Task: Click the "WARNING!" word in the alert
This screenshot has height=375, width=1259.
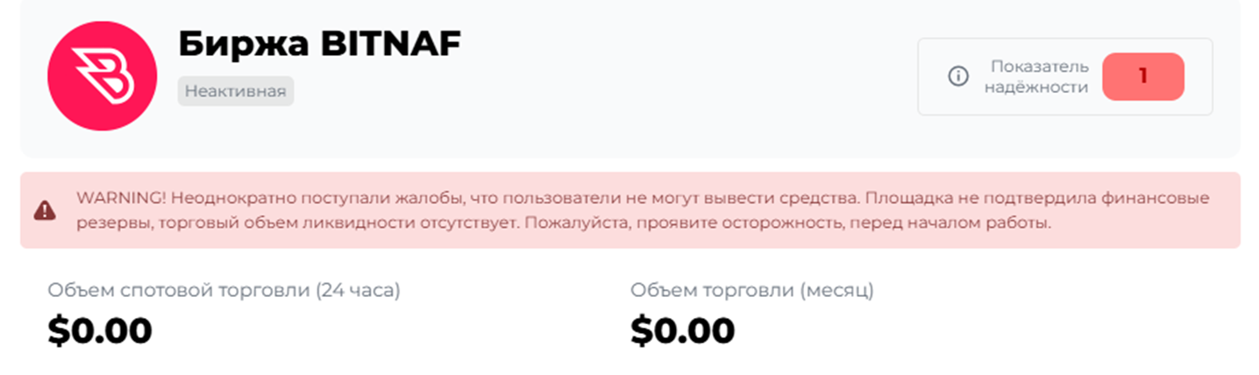Action: click(116, 198)
